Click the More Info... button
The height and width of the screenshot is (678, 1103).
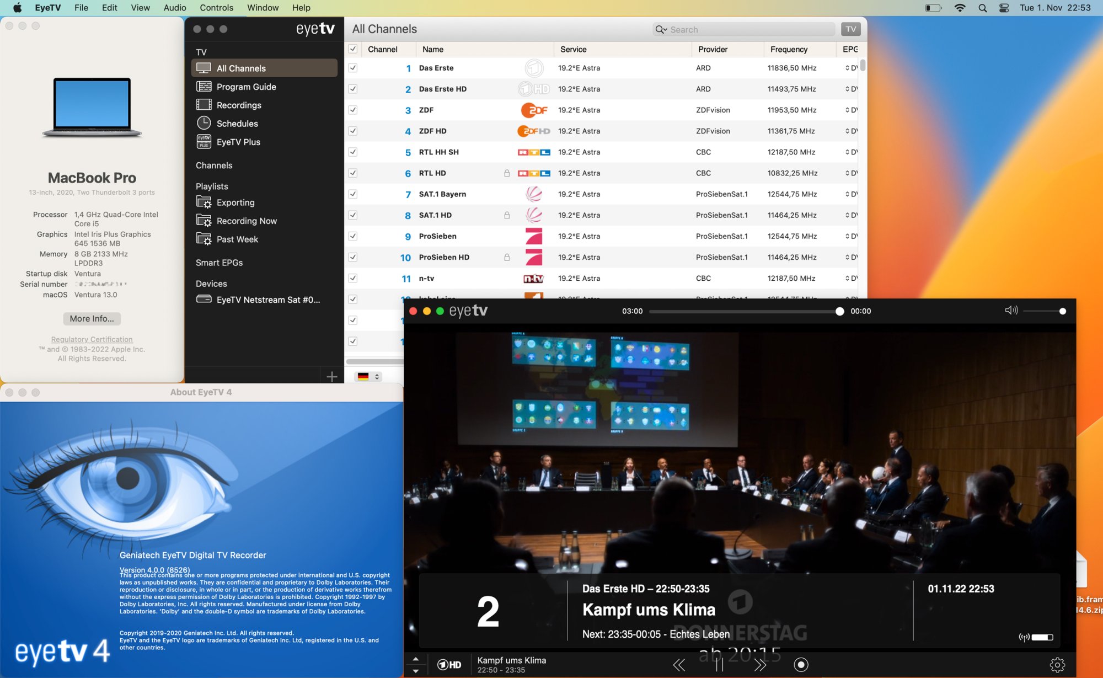click(92, 318)
